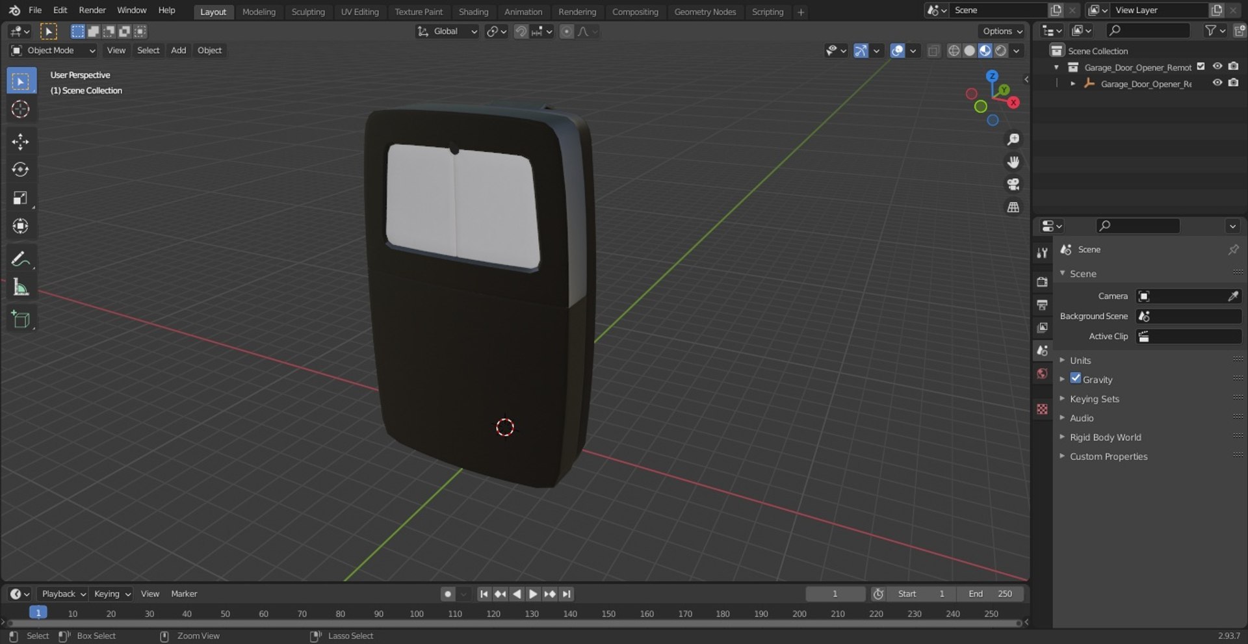Open the Tool properties tab
This screenshot has height=644, width=1248.
click(x=1042, y=253)
